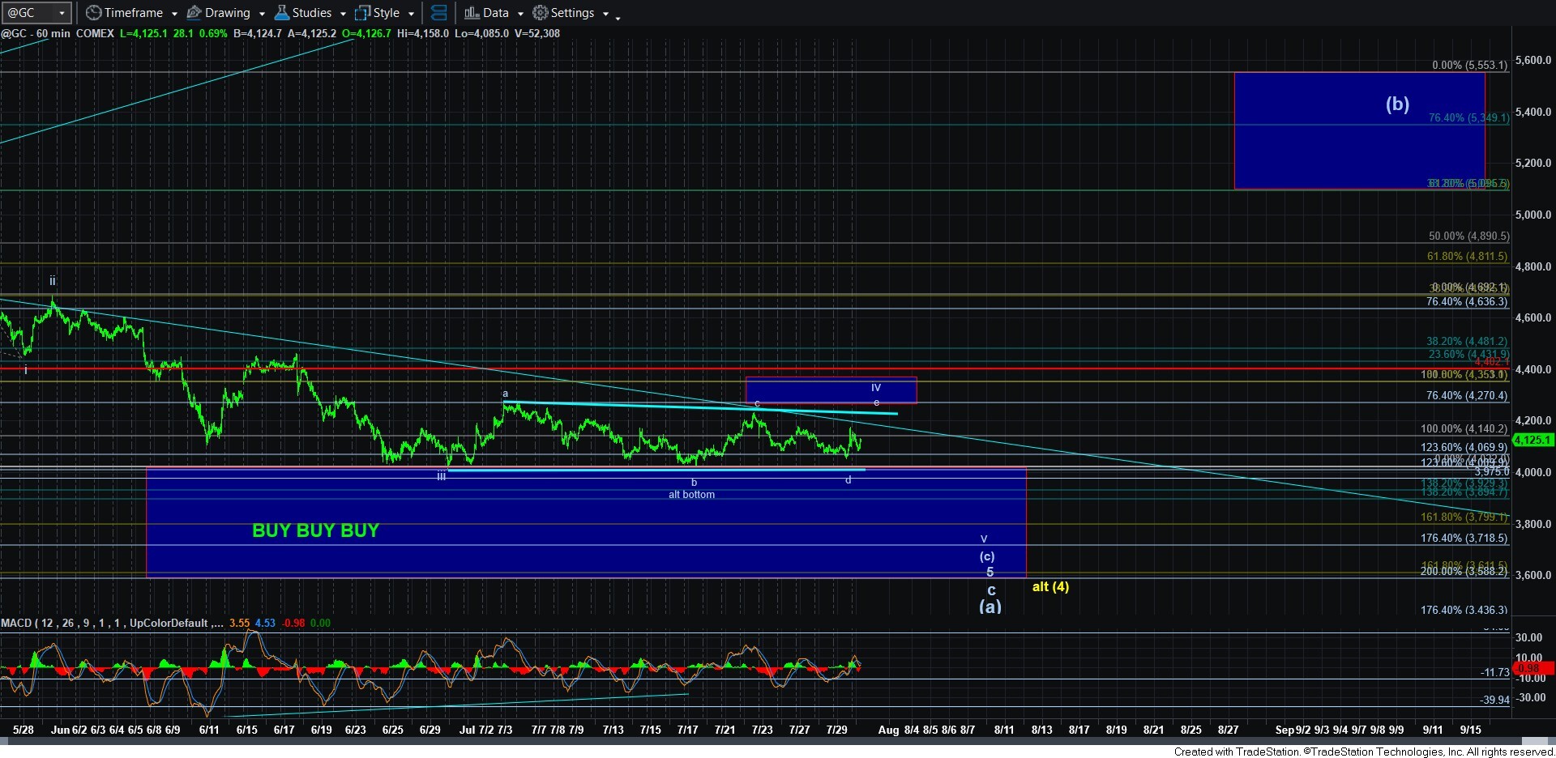Click the 5,600.0 price axis label

tap(1533, 60)
